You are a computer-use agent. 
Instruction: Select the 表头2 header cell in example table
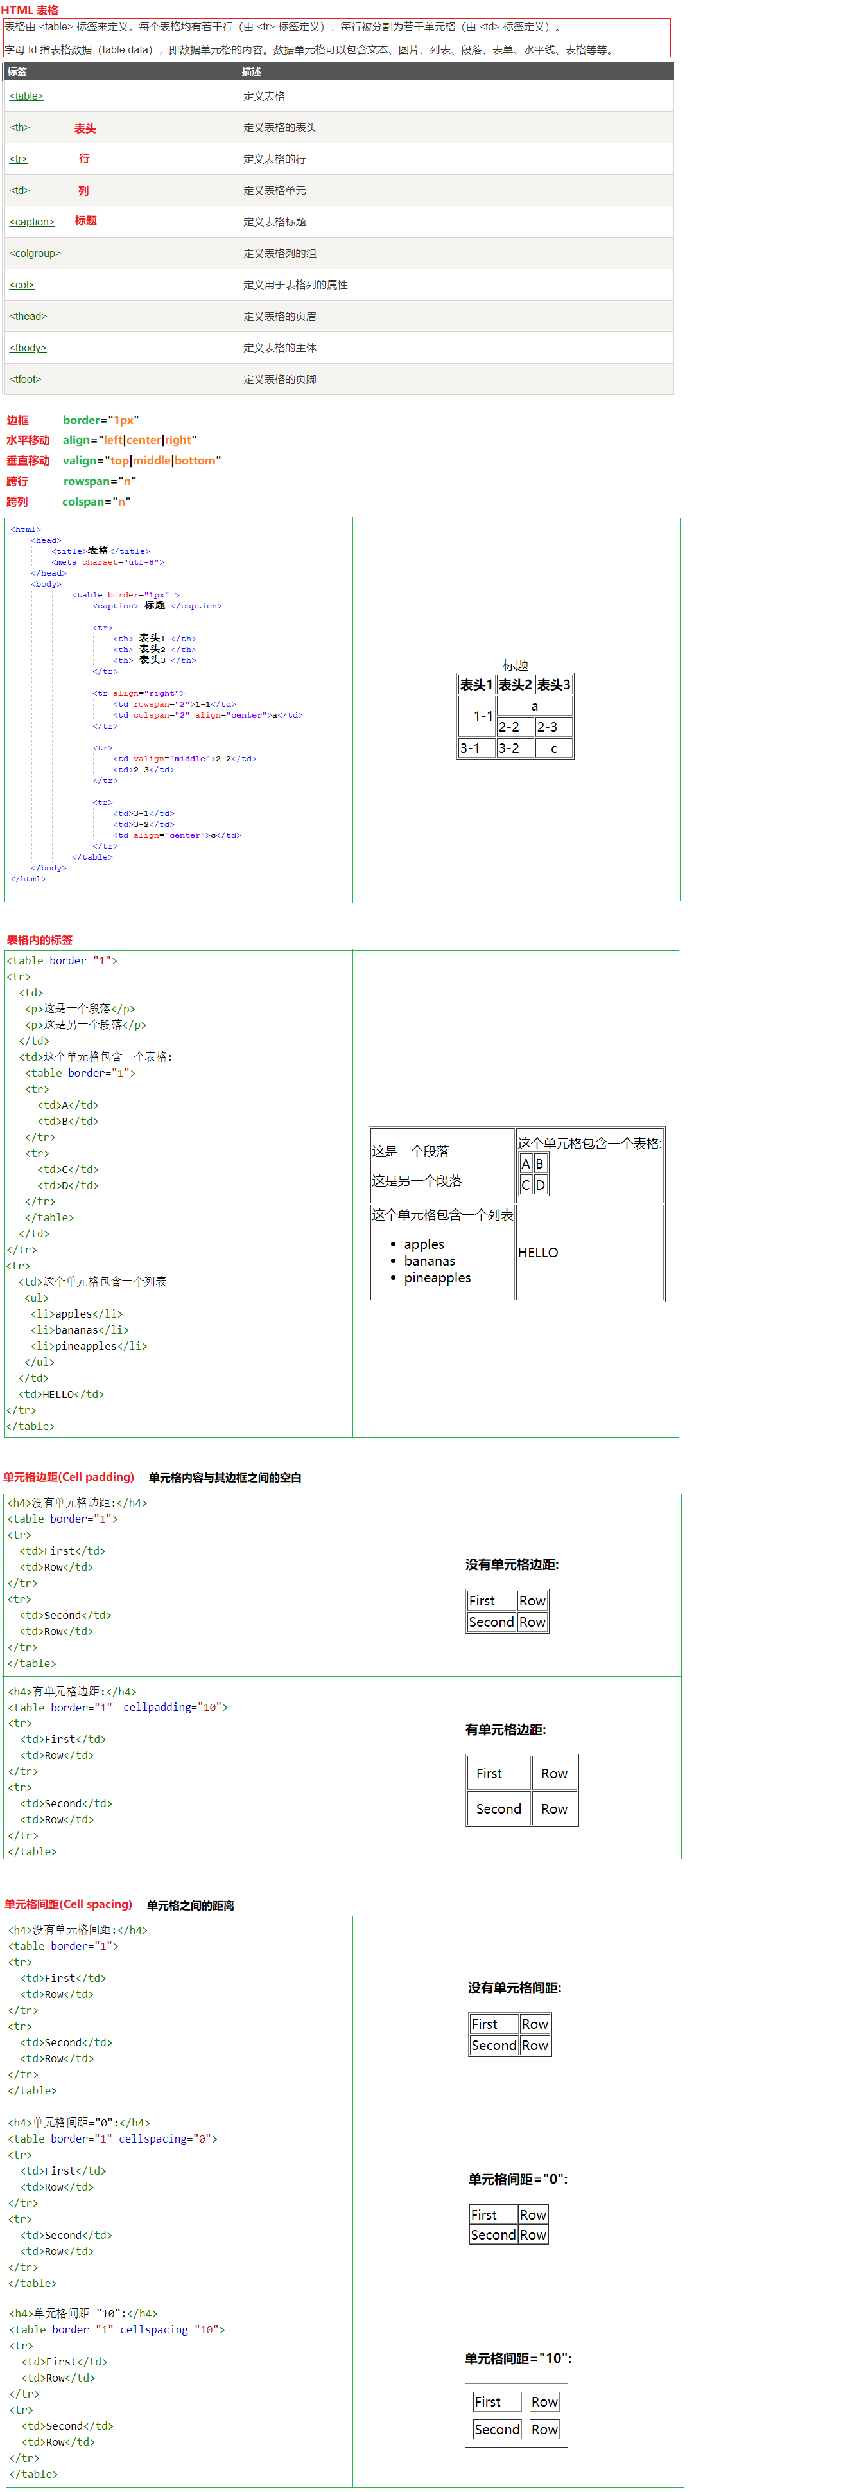tap(515, 685)
